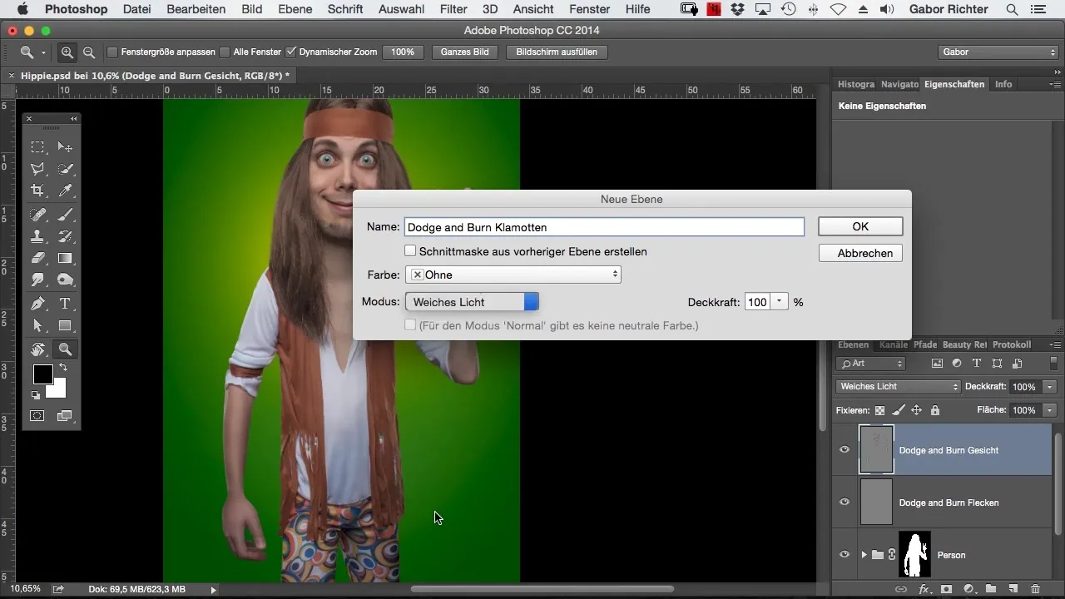Select the Move tool

click(65, 147)
